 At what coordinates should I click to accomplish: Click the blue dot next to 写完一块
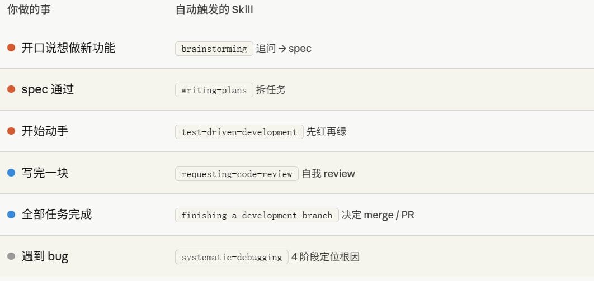pos(11,173)
